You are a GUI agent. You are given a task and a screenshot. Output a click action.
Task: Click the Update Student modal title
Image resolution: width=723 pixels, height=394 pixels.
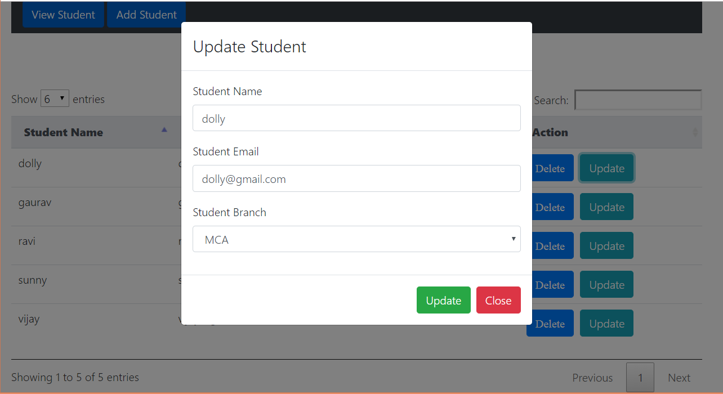(x=249, y=47)
